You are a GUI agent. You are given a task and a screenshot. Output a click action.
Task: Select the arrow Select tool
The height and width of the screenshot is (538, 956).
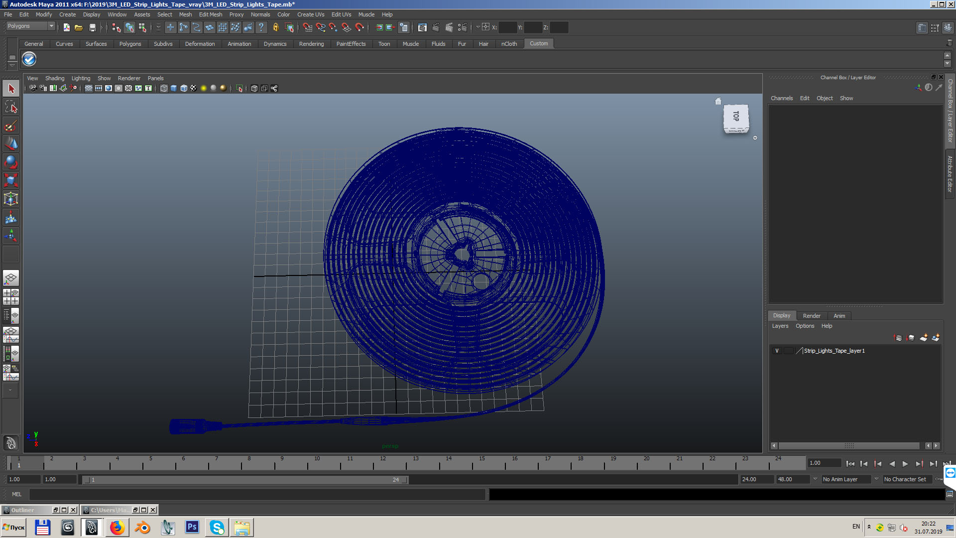[11, 89]
